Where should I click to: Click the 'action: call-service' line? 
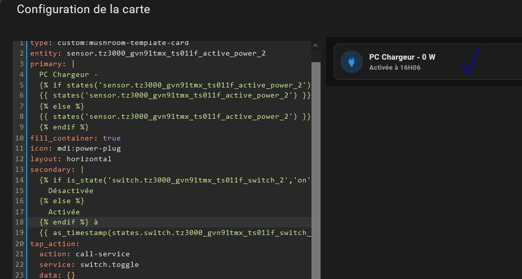pos(84,254)
